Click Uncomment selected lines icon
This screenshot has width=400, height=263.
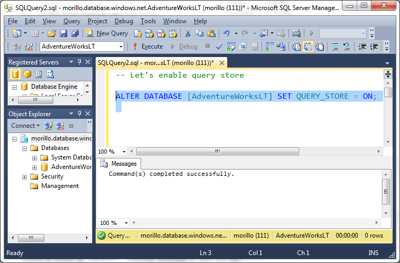347,46
